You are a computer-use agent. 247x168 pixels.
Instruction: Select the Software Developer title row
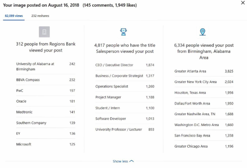[125, 119]
